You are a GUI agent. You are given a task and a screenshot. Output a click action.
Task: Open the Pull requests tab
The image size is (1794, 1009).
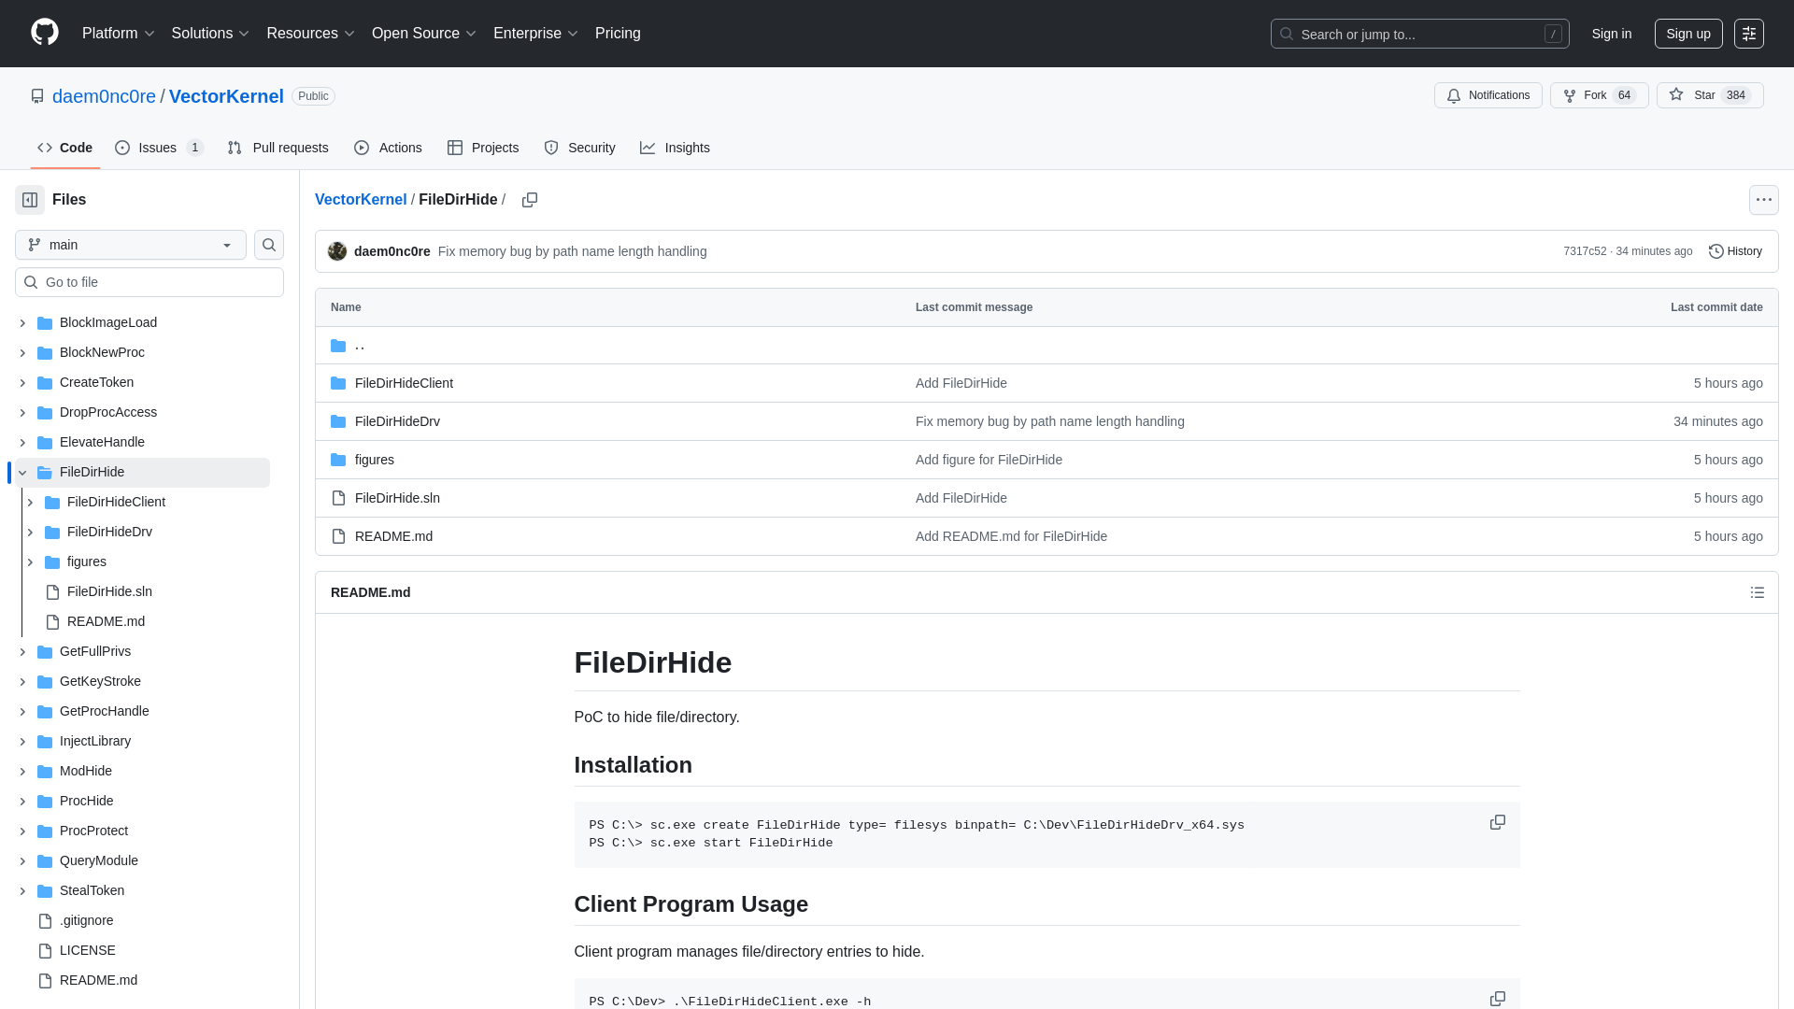pos(278,148)
